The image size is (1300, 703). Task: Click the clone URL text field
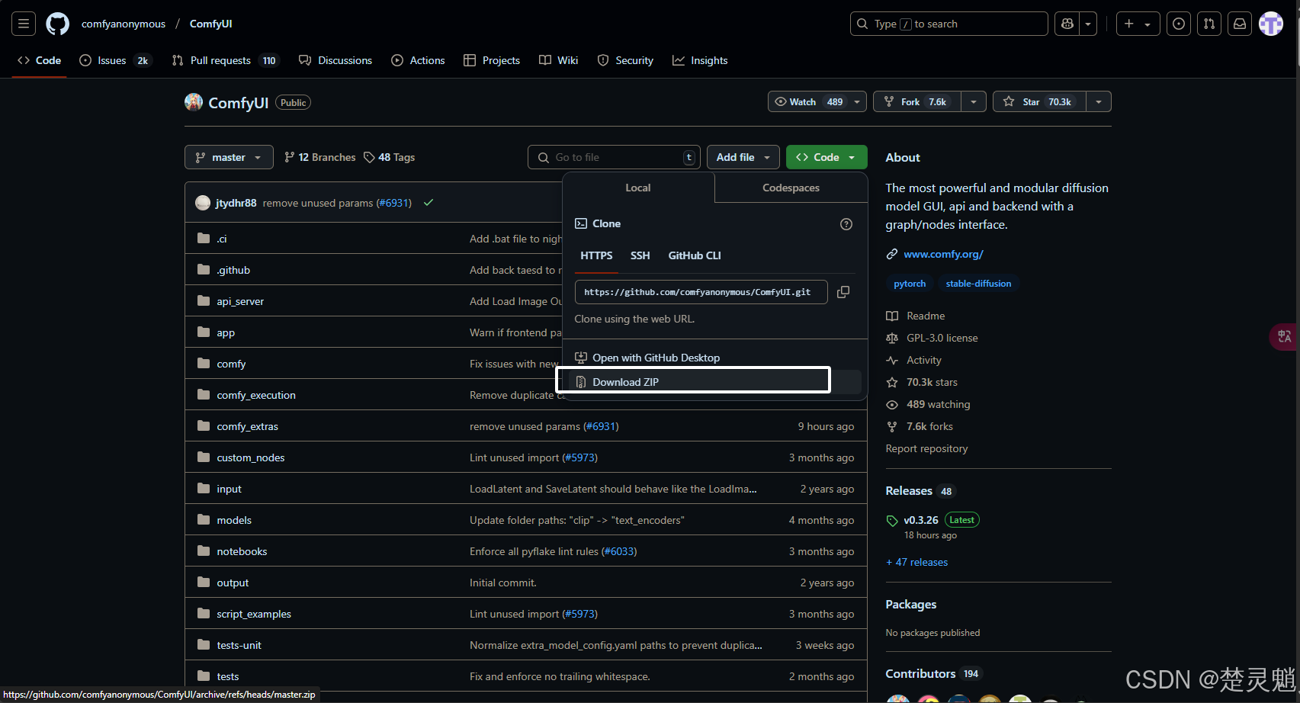point(701,292)
